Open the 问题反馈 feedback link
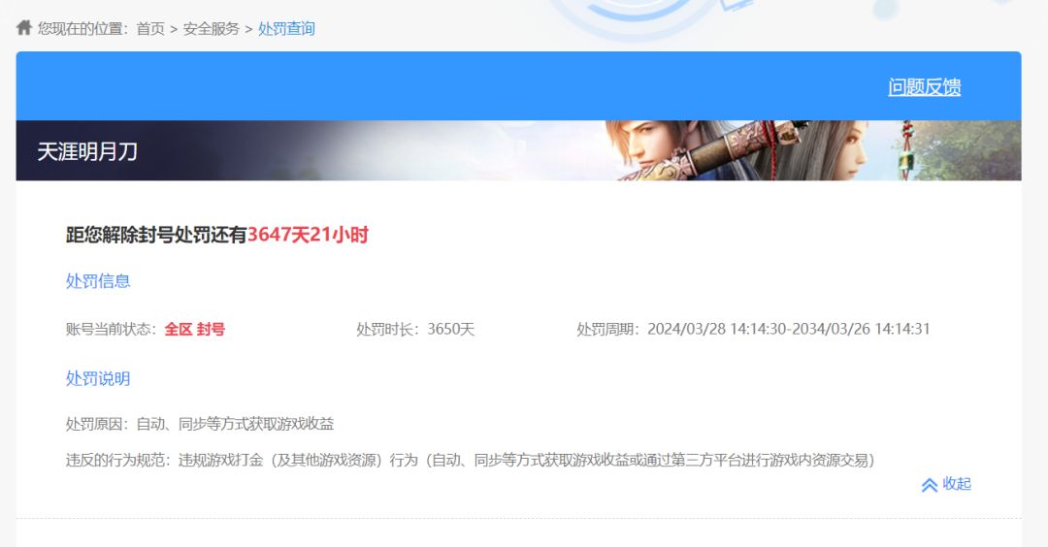 coord(925,87)
